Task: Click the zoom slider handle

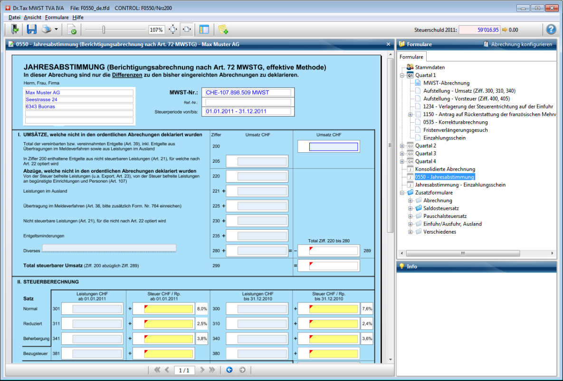Action: click(x=104, y=30)
